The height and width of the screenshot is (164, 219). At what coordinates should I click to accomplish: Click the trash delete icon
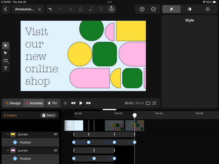coord(101,9)
